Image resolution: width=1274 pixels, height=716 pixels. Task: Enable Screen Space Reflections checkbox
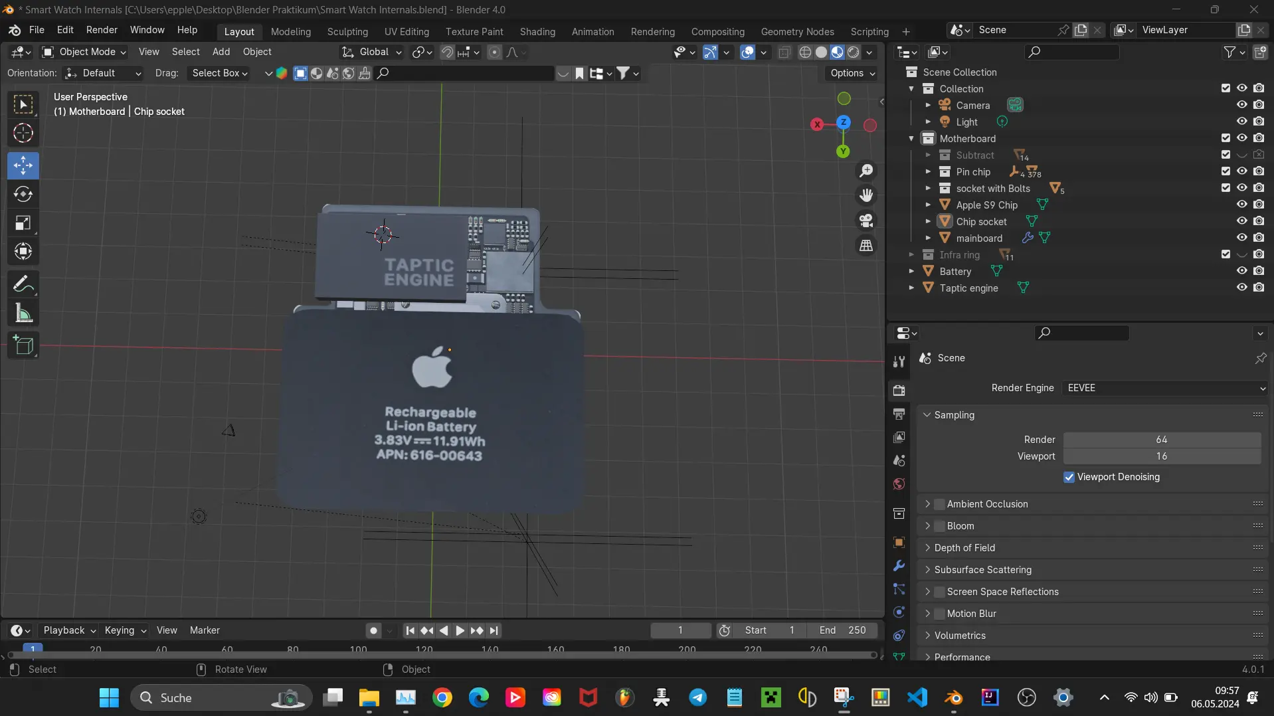939,592
